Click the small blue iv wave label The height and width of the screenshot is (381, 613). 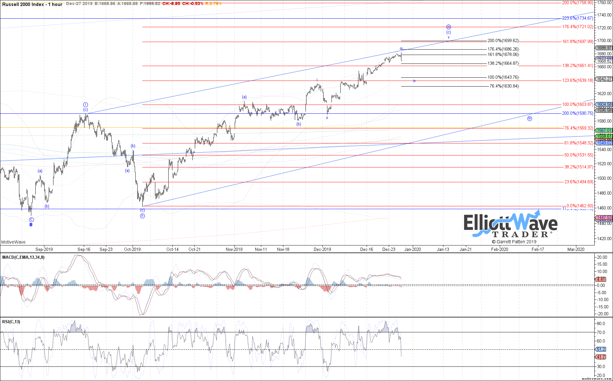[x=414, y=81]
